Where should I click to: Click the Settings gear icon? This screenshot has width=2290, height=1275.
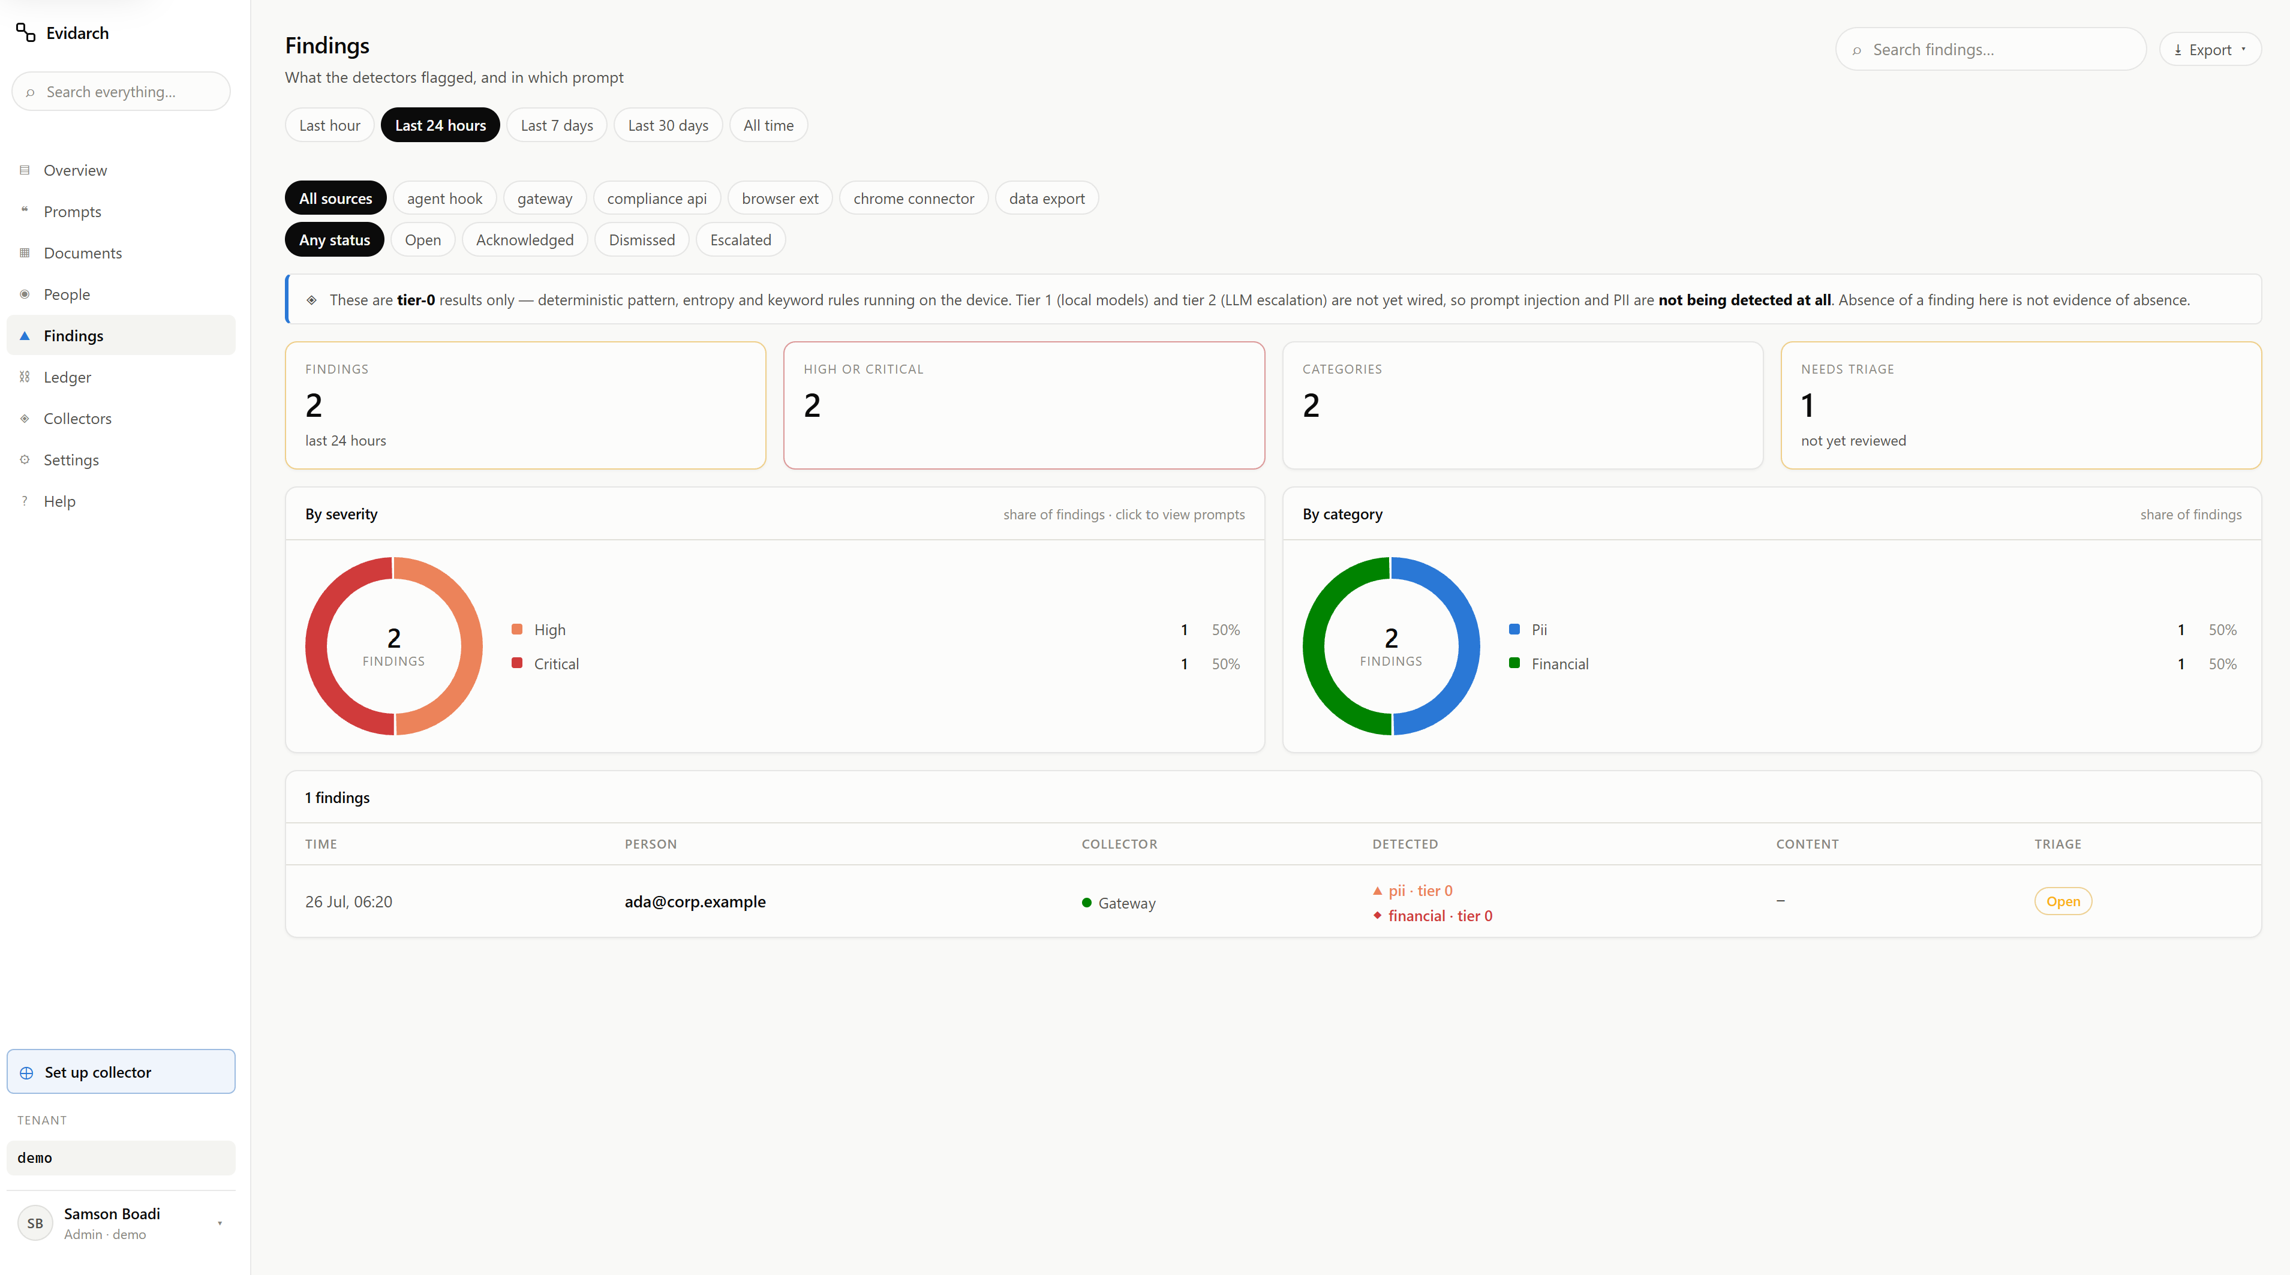25,459
